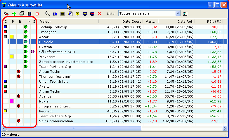The height and width of the screenshot is (138, 229).
Task: Click green color square on Axalto row
Action: pos(5,86)
